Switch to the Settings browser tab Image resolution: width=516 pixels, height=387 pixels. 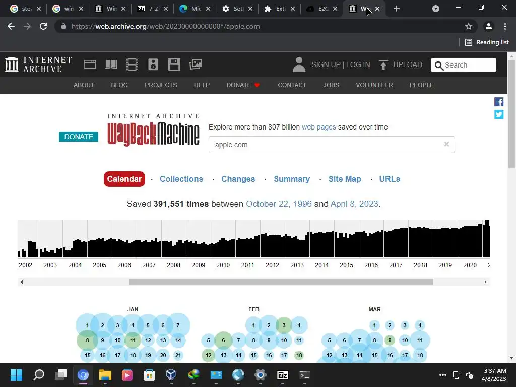pos(237,9)
